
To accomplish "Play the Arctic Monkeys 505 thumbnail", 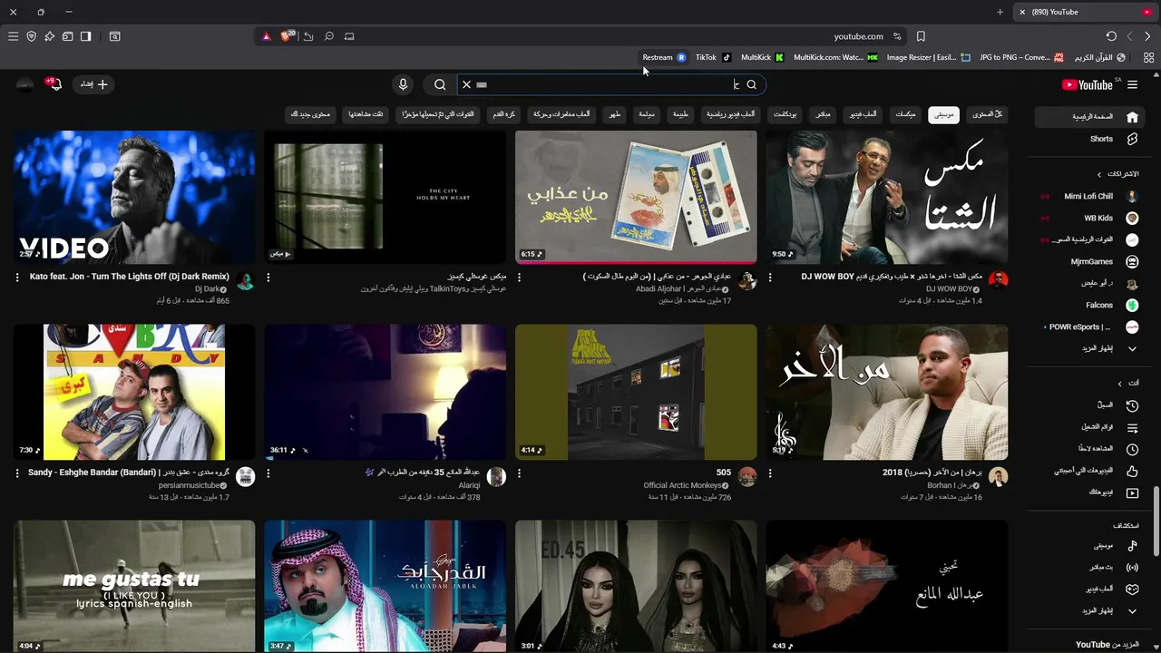I will point(636,392).
